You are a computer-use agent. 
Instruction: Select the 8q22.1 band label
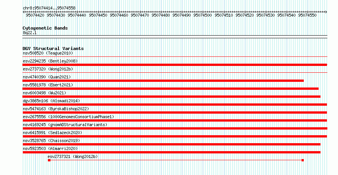(30, 33)
